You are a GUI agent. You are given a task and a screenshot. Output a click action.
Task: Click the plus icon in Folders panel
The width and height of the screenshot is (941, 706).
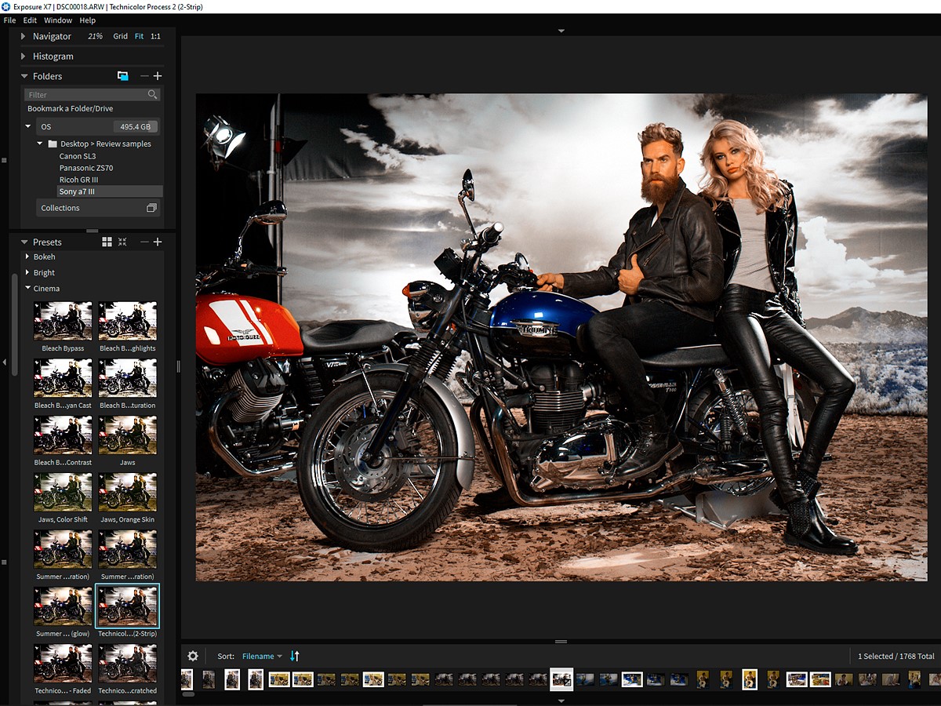click(158, 76)
